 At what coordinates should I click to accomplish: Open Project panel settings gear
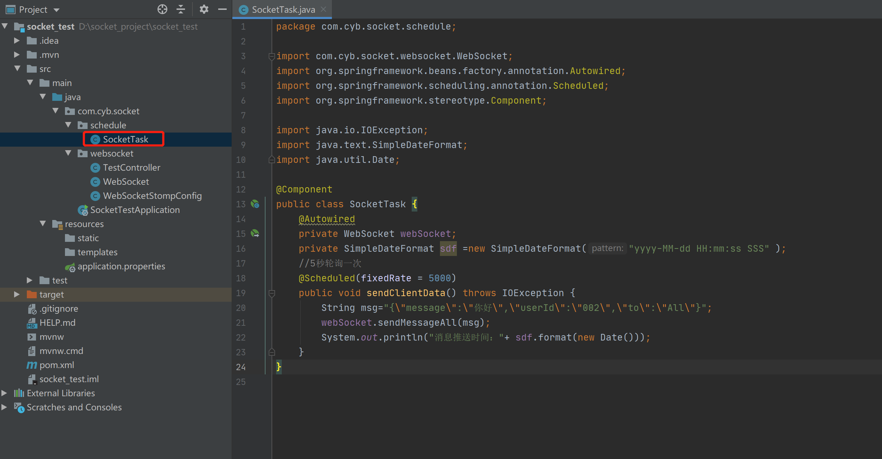204,9
